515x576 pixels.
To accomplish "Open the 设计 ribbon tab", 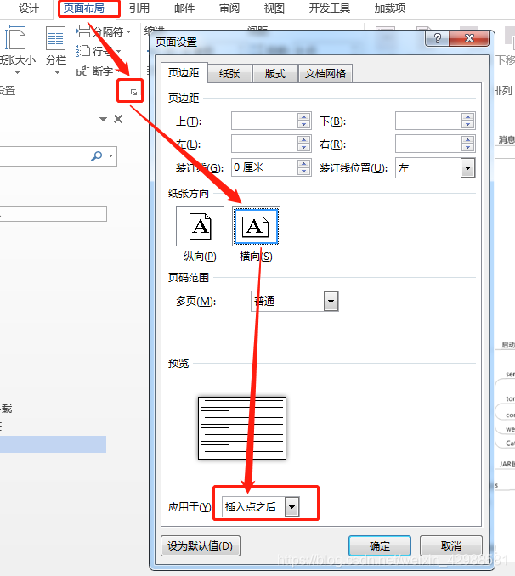I will 29,8.
